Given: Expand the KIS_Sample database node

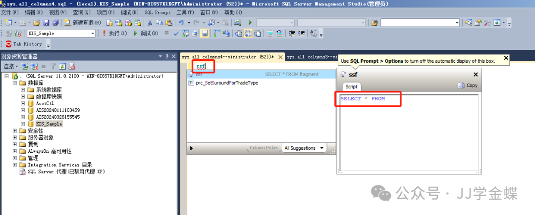Looking at the screenshot, I should click(23, 124).
